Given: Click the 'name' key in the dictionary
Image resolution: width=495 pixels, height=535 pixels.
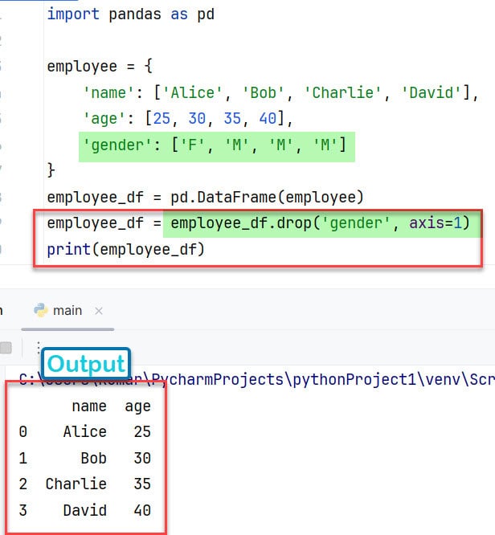Looking at the screenshot, I should 109,93.
